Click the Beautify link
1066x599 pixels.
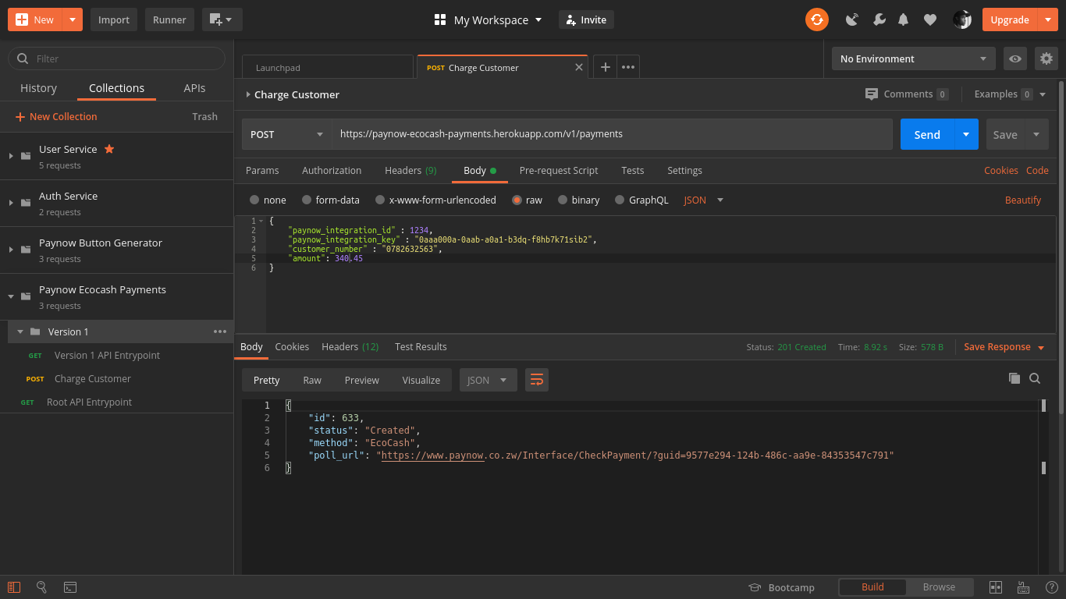[1023, 200]
